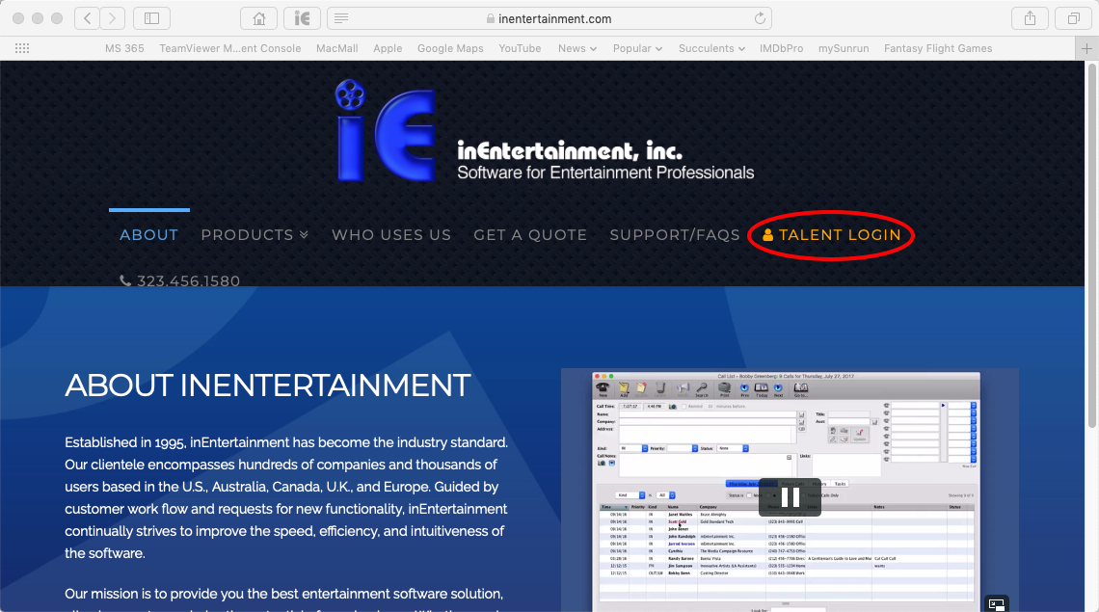Open the home page via the house icon

coord(258,18)
